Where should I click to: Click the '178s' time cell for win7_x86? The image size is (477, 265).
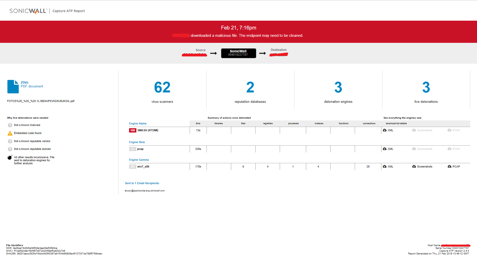(x=198, y=167)
